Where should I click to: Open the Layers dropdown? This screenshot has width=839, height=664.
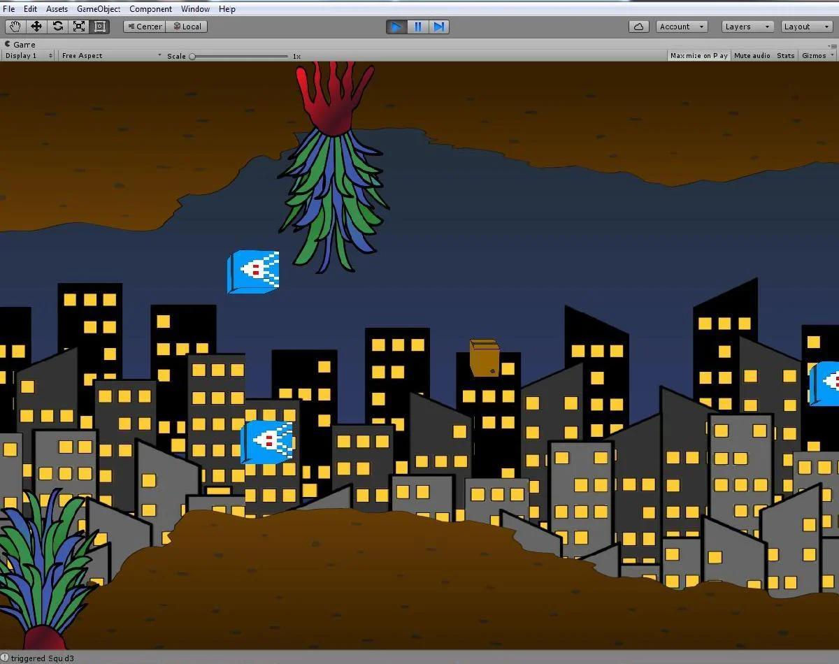tap(747, 27)
